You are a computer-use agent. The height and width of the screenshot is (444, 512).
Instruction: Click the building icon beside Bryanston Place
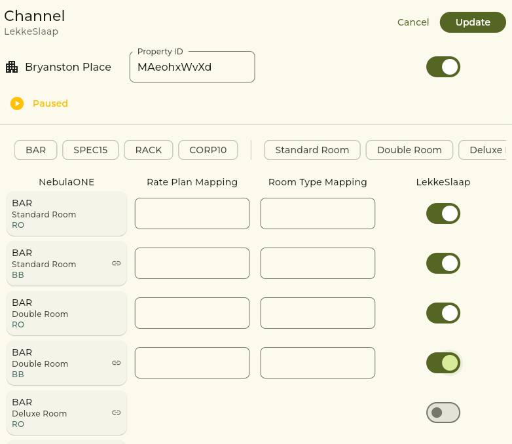[12, 67]
